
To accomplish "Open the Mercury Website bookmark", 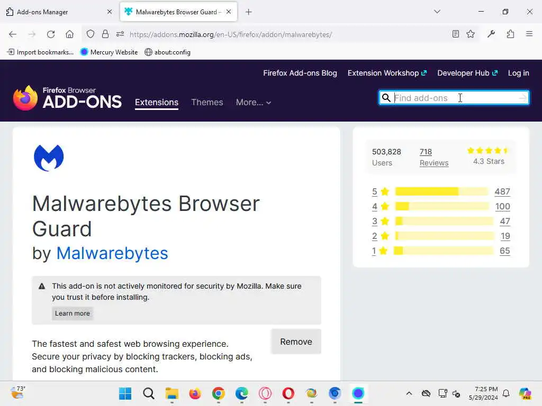I will click(x=109, y=52).
